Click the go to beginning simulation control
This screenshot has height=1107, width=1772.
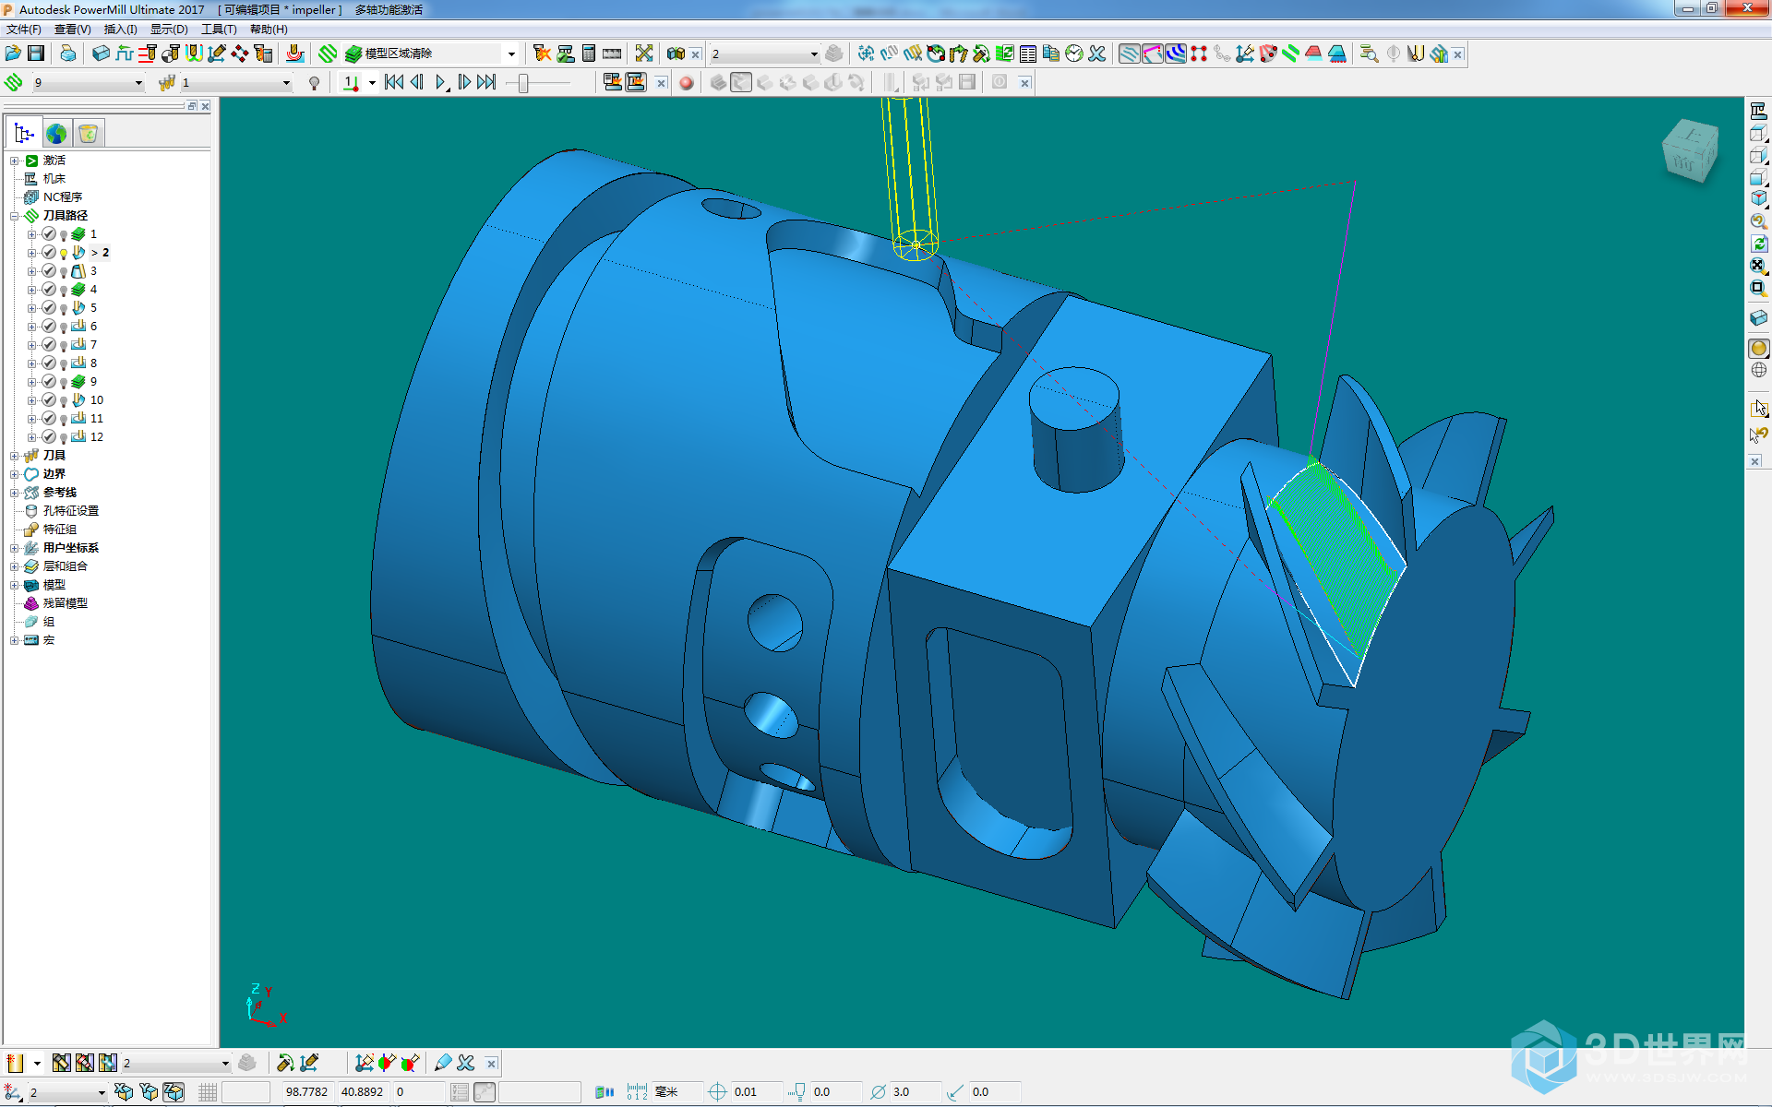click(x=394, y=82)
